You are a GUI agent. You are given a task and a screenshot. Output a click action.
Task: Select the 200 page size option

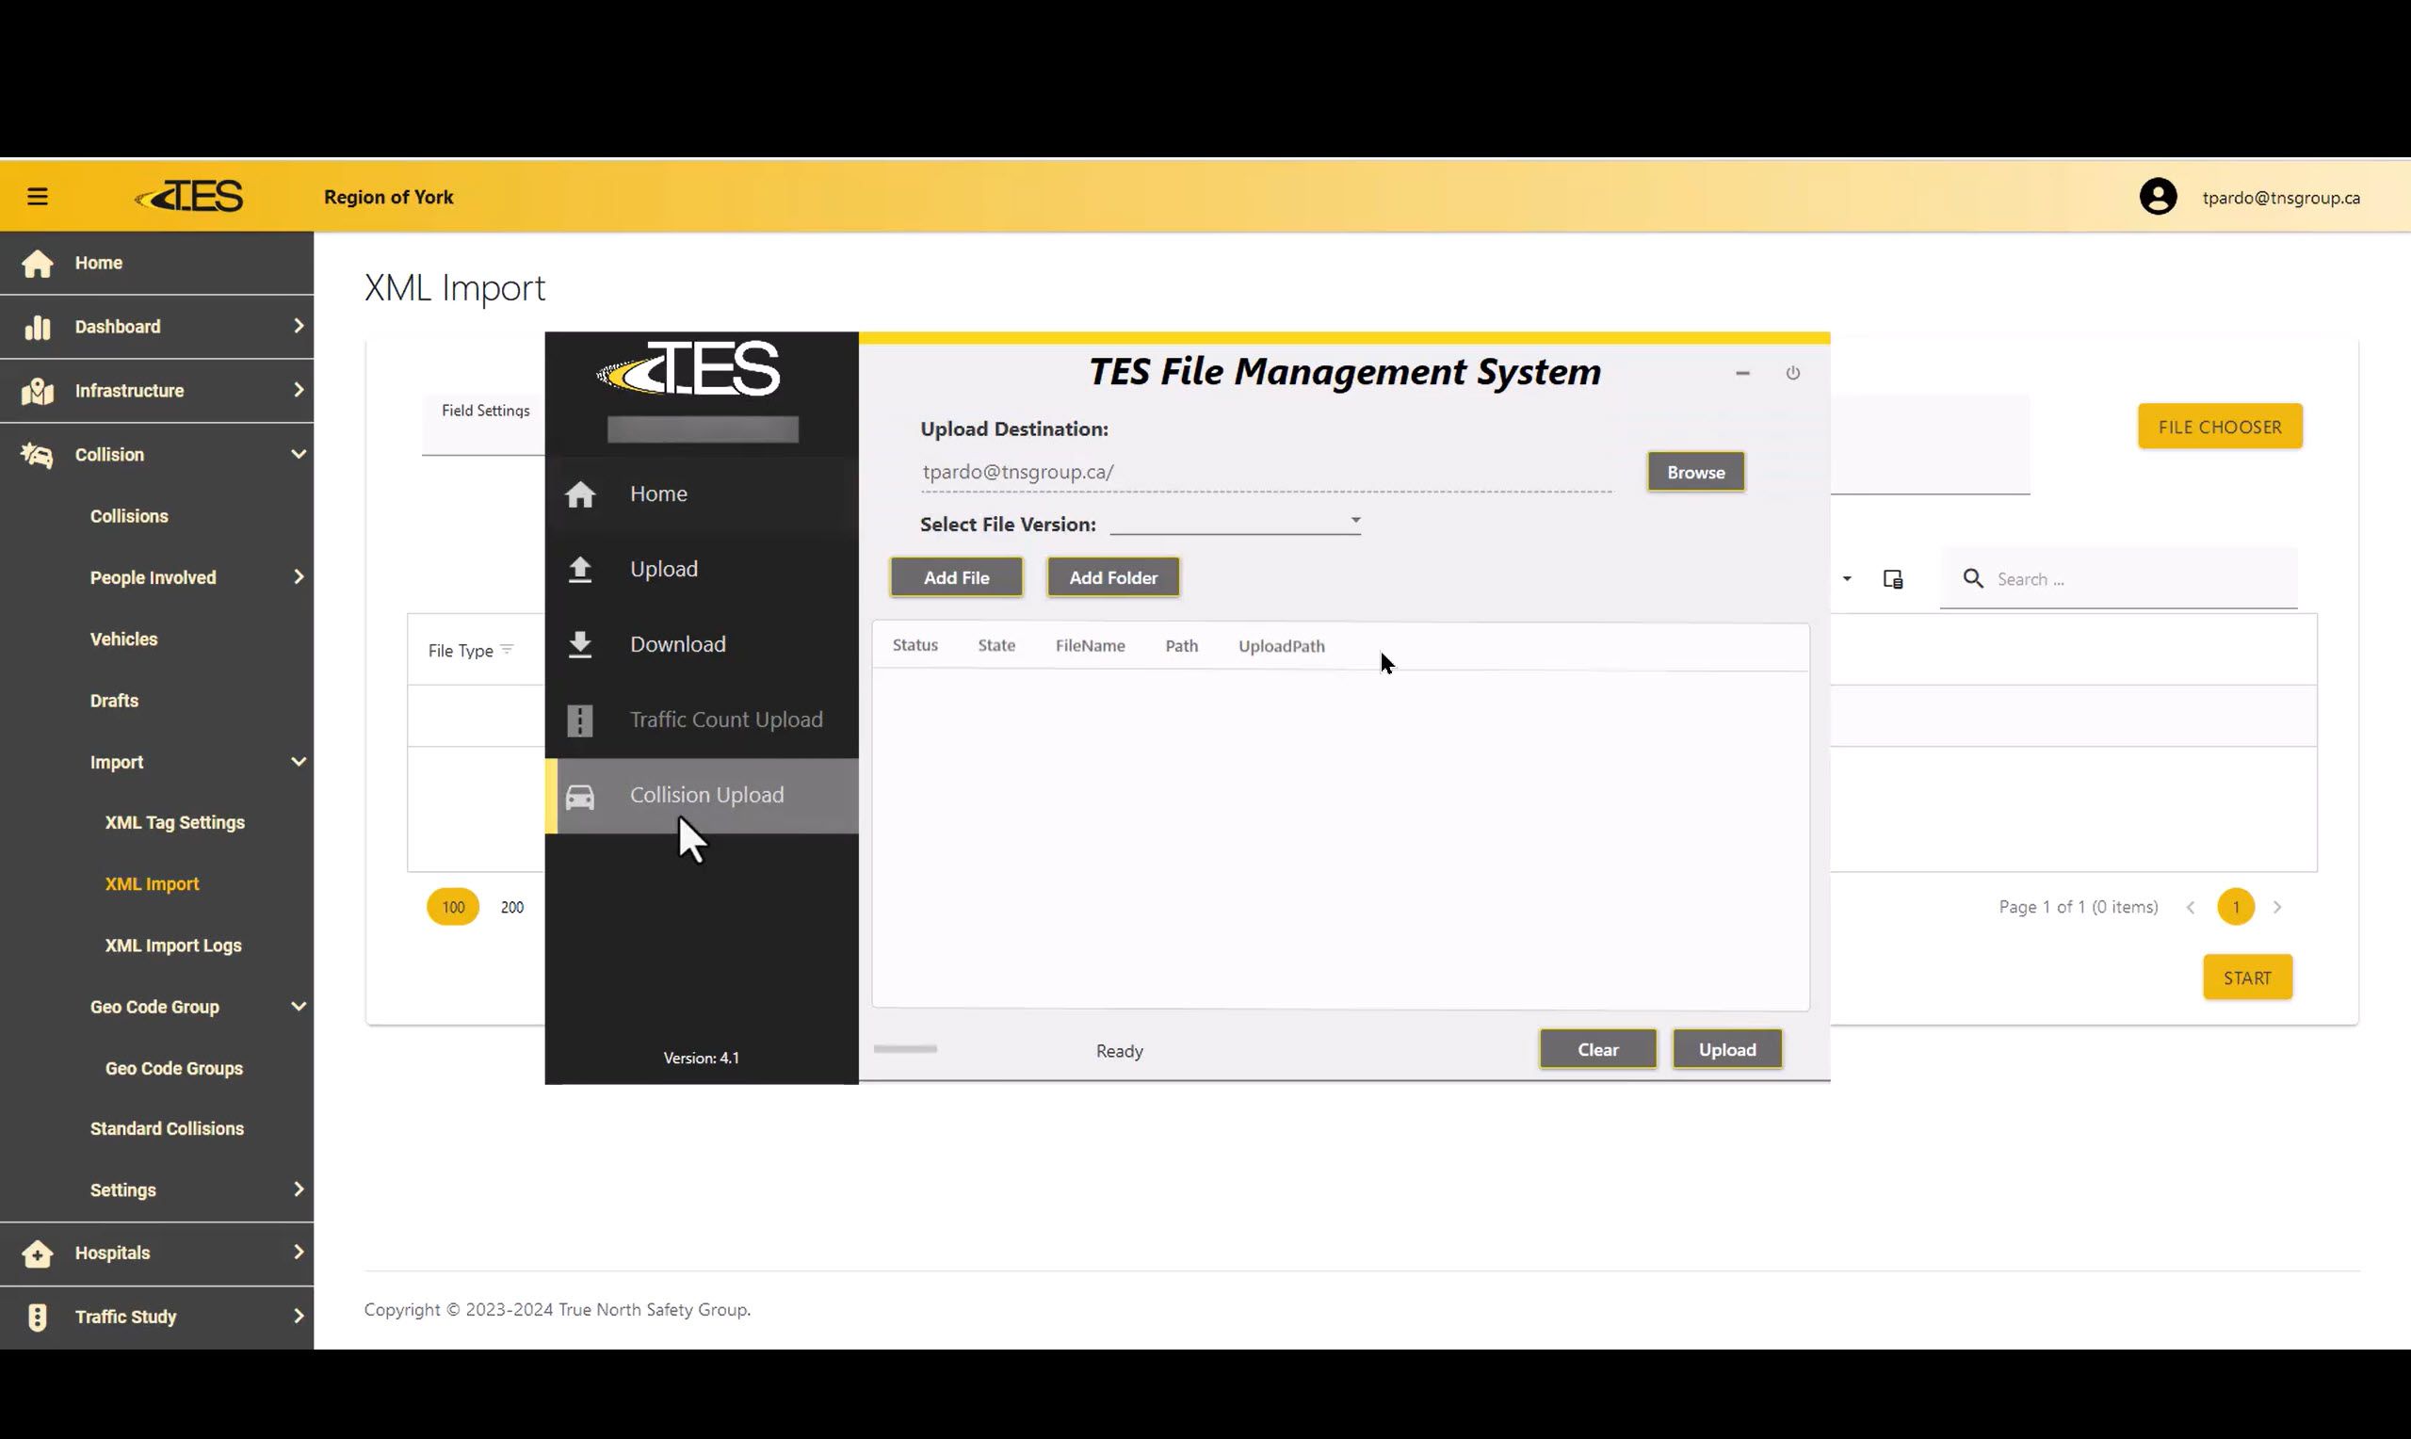click(511, 908)
